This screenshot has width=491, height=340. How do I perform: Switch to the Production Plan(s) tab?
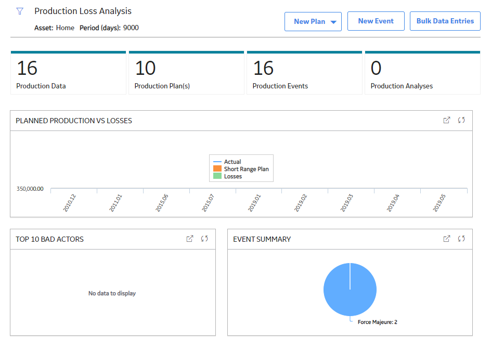click(186, 73)
